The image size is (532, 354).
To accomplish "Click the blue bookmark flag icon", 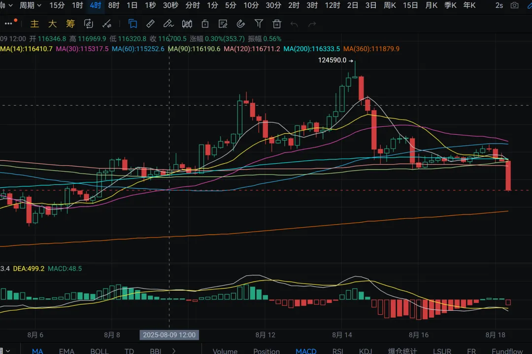I will click(133, 24).
